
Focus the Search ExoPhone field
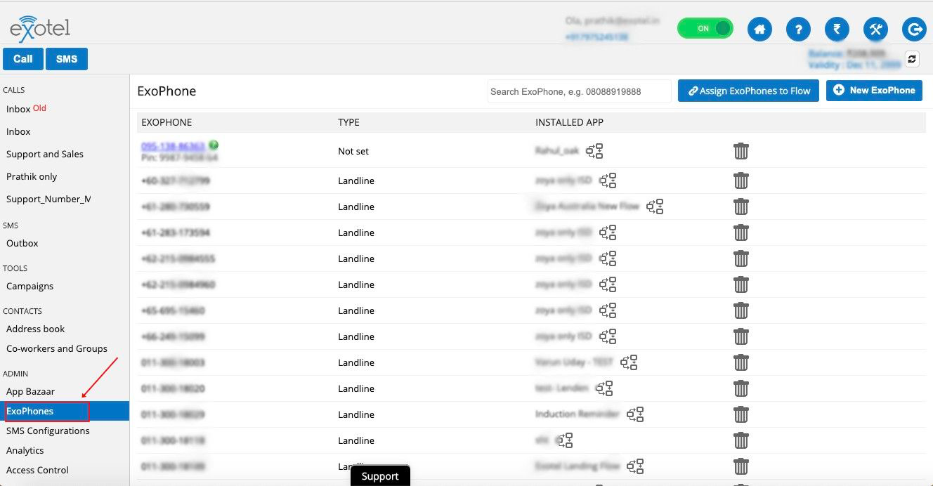coord(580,91)
